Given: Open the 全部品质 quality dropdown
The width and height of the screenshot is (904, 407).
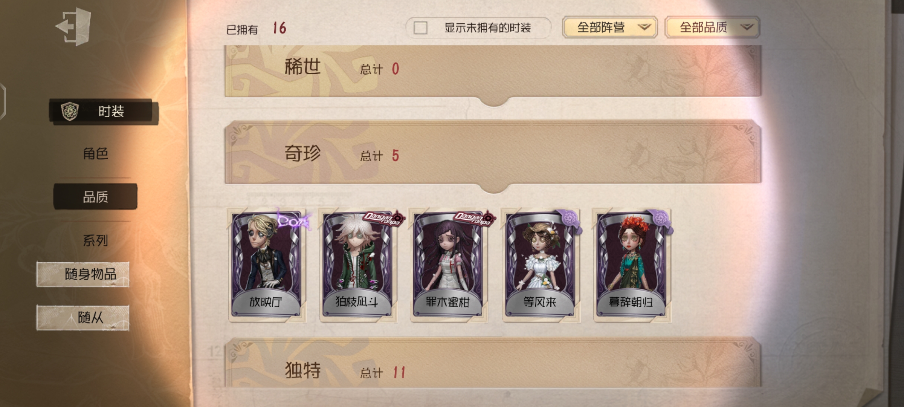Looking at the screenshot, I should (712, 27).
